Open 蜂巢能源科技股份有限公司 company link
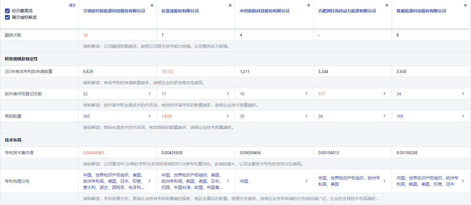The height and width of the screenshot is (205, 471). [421, 11]
